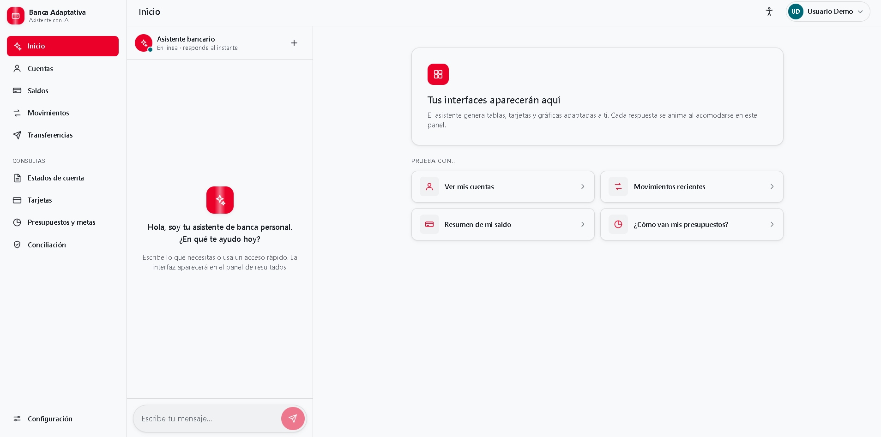
Task: Click the assistant sparkle avatar in chat header
Action: pyautogui.click(x=144, y=43)
